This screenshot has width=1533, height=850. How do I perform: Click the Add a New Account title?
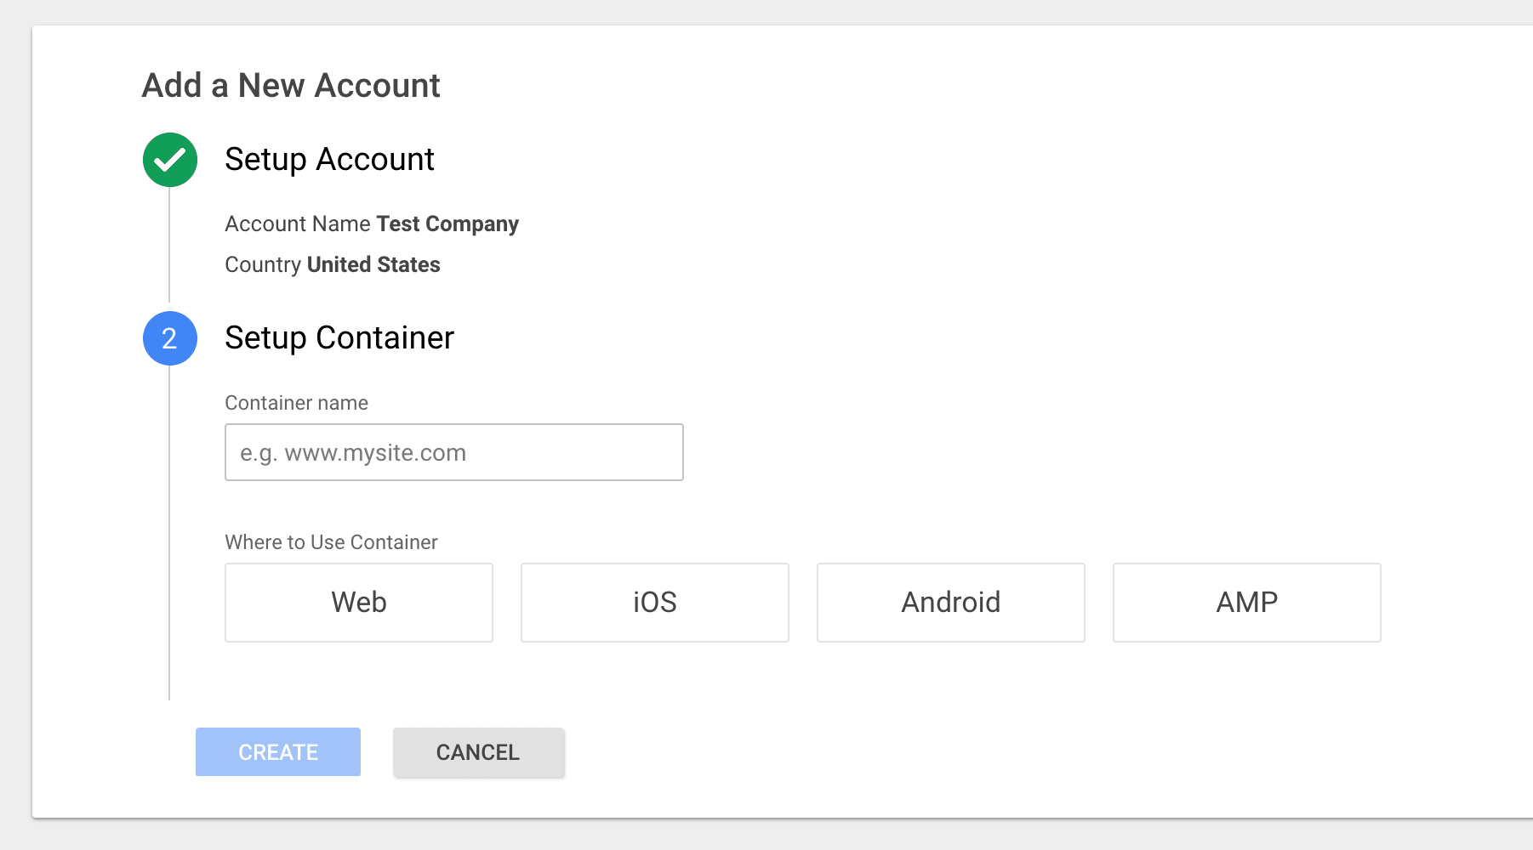coord(291,85)
